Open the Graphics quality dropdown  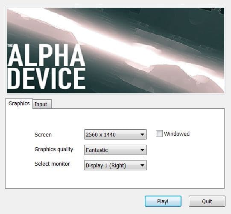coord(115,150)
